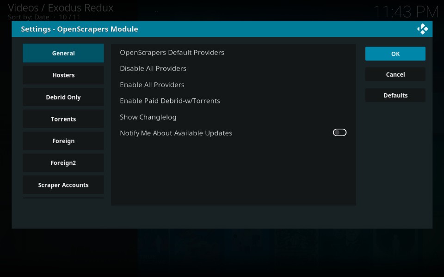Choose Disable All Providers
The image size is (444, 277).
[x=233, y=68]
